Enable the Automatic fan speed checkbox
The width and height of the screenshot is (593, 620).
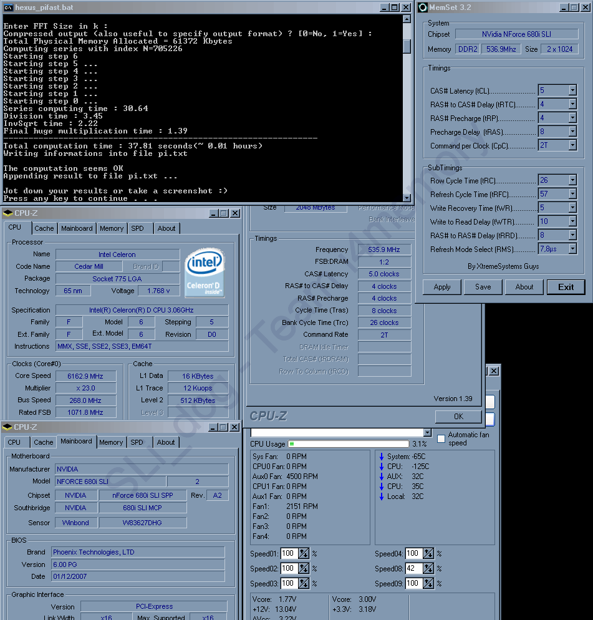click(441, 438)
